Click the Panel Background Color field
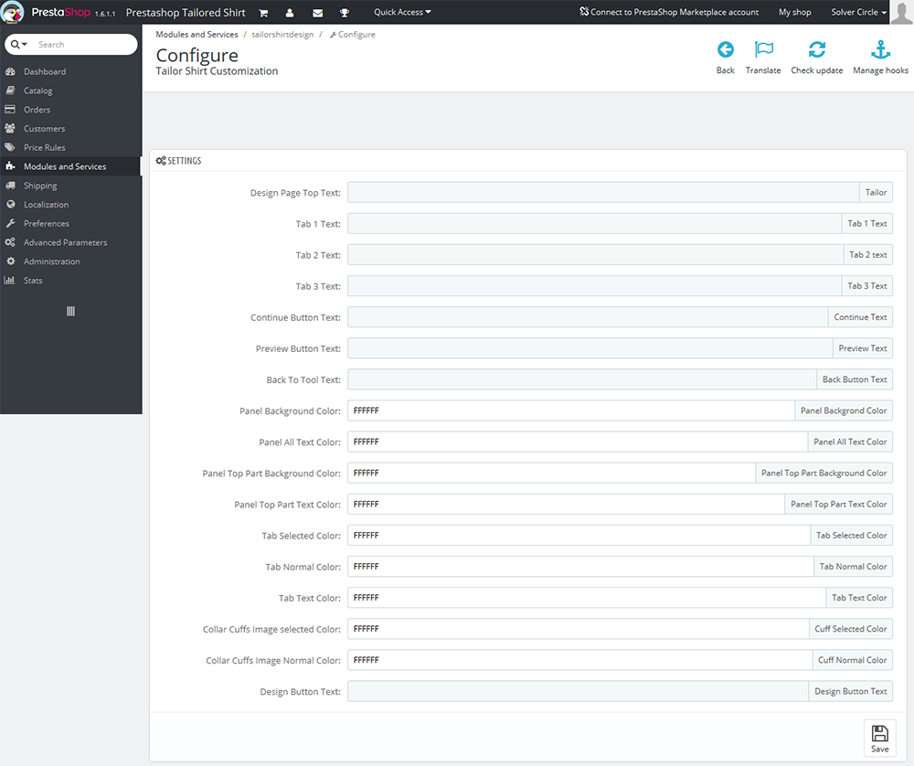 coord(571,410)
